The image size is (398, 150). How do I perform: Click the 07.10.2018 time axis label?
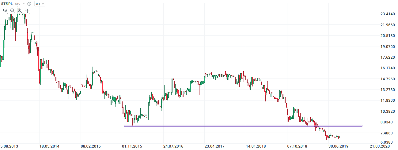pos(297,146)
